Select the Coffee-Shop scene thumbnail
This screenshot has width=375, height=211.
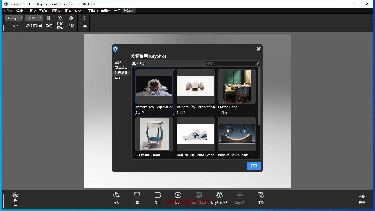[237, 86]
